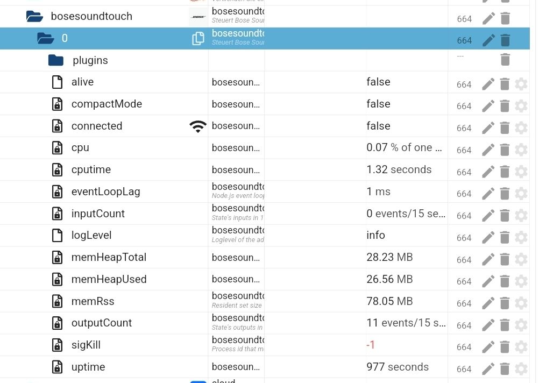Delete the plugins folder
This screenshot has height=383, width=539.
(x=505, y=60)
